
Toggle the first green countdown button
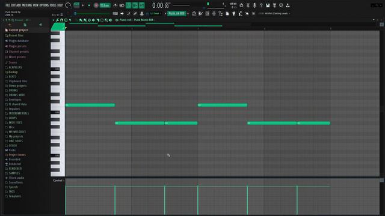click(x=128, y=5)
